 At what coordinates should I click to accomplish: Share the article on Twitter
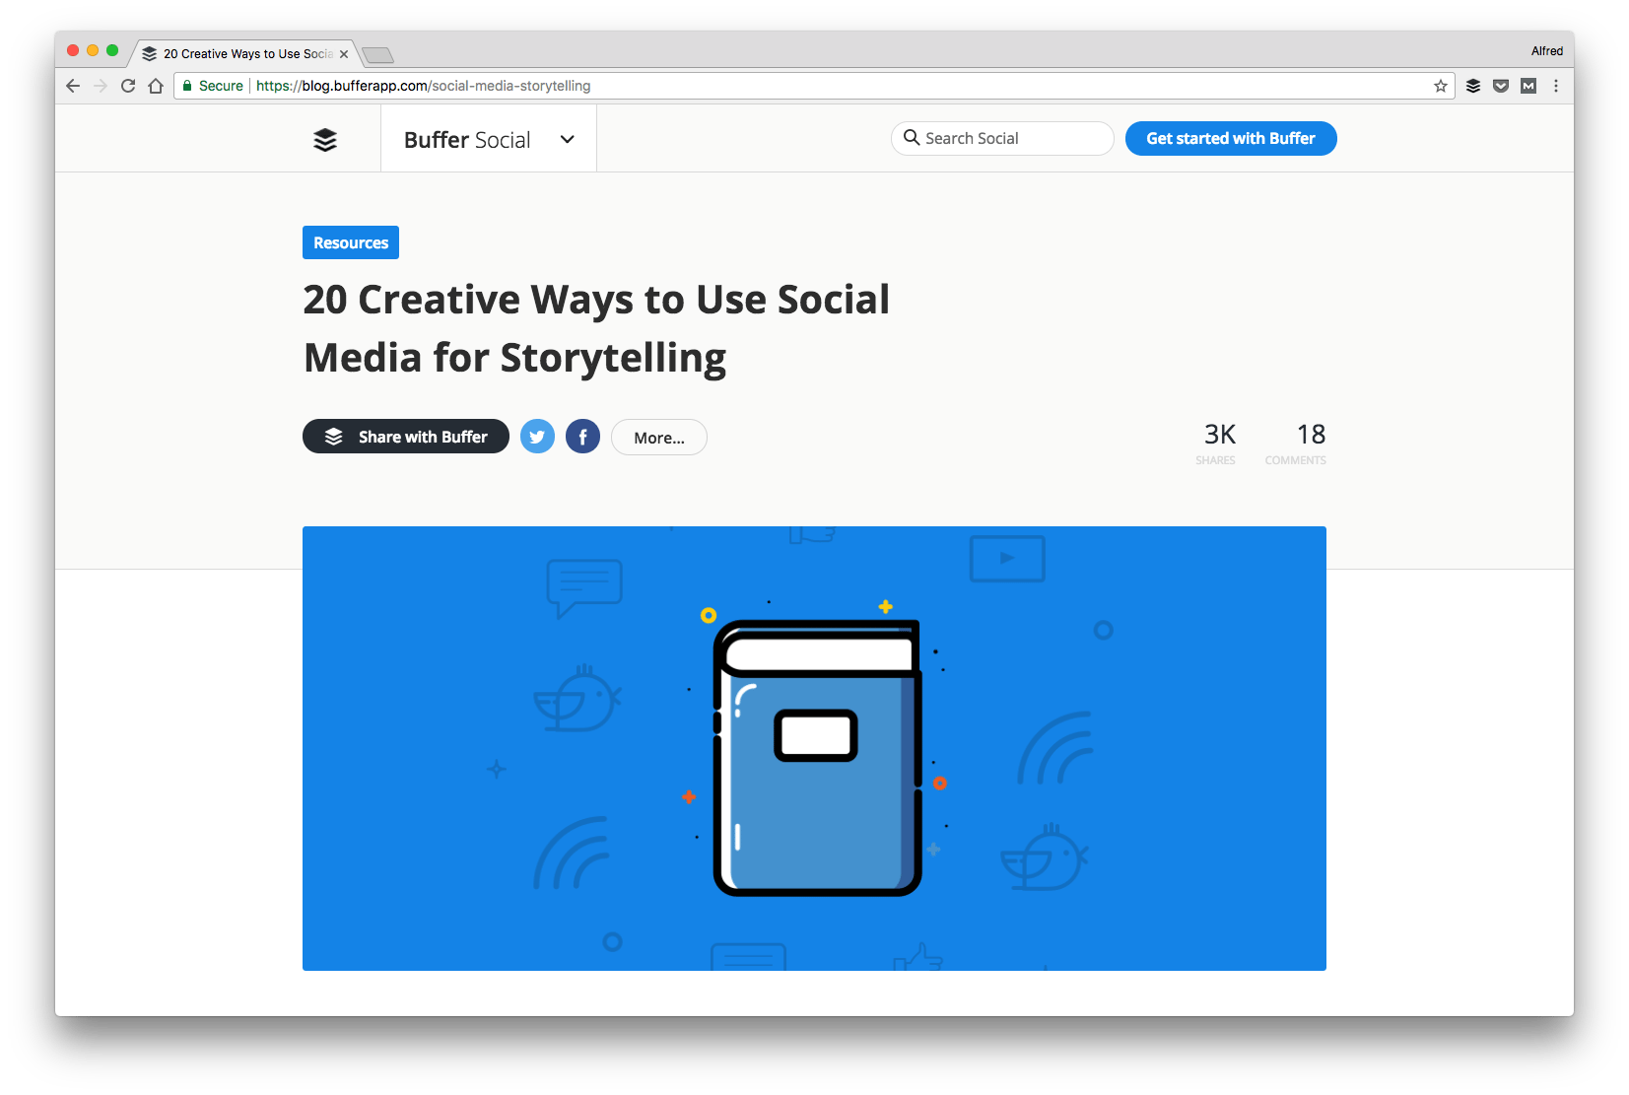click(x=537, y=436)
